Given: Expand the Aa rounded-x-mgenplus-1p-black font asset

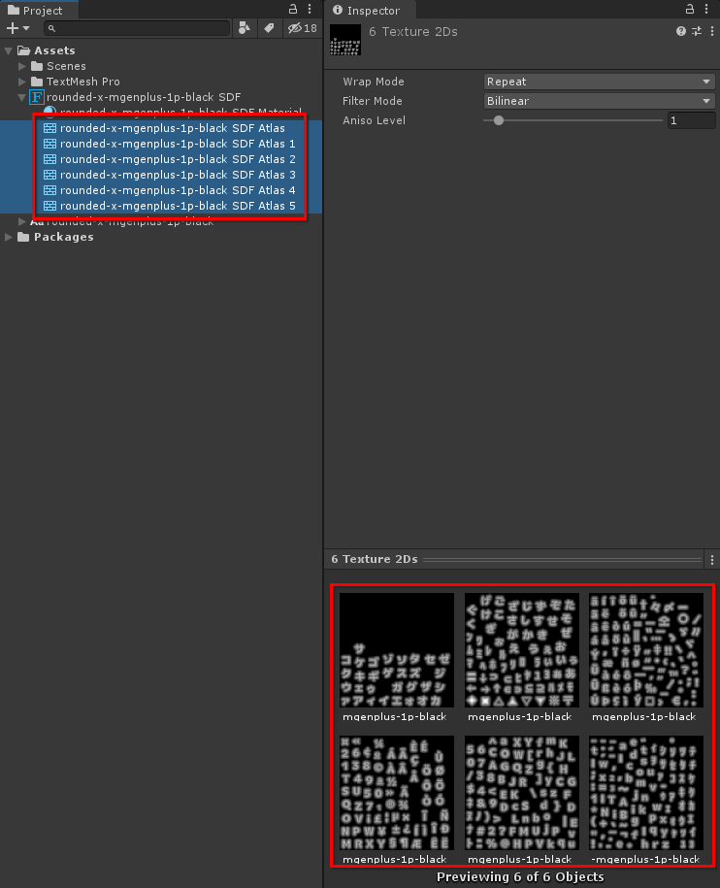Looking at the screenshot, I should [x=22, y=221].
